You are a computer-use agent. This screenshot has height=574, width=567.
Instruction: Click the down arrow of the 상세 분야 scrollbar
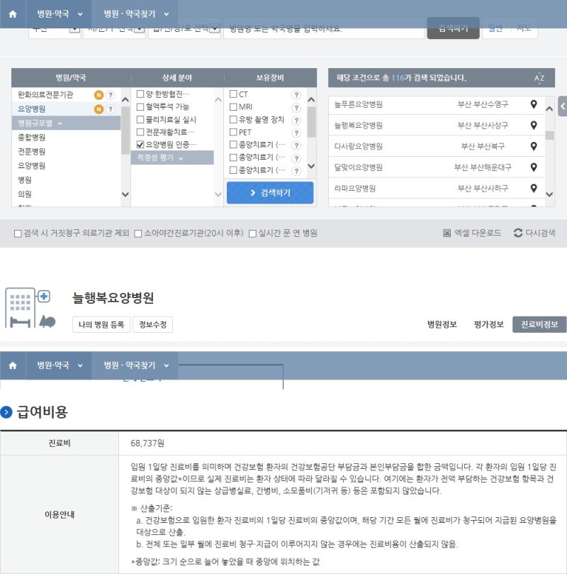tap(218, 194)
